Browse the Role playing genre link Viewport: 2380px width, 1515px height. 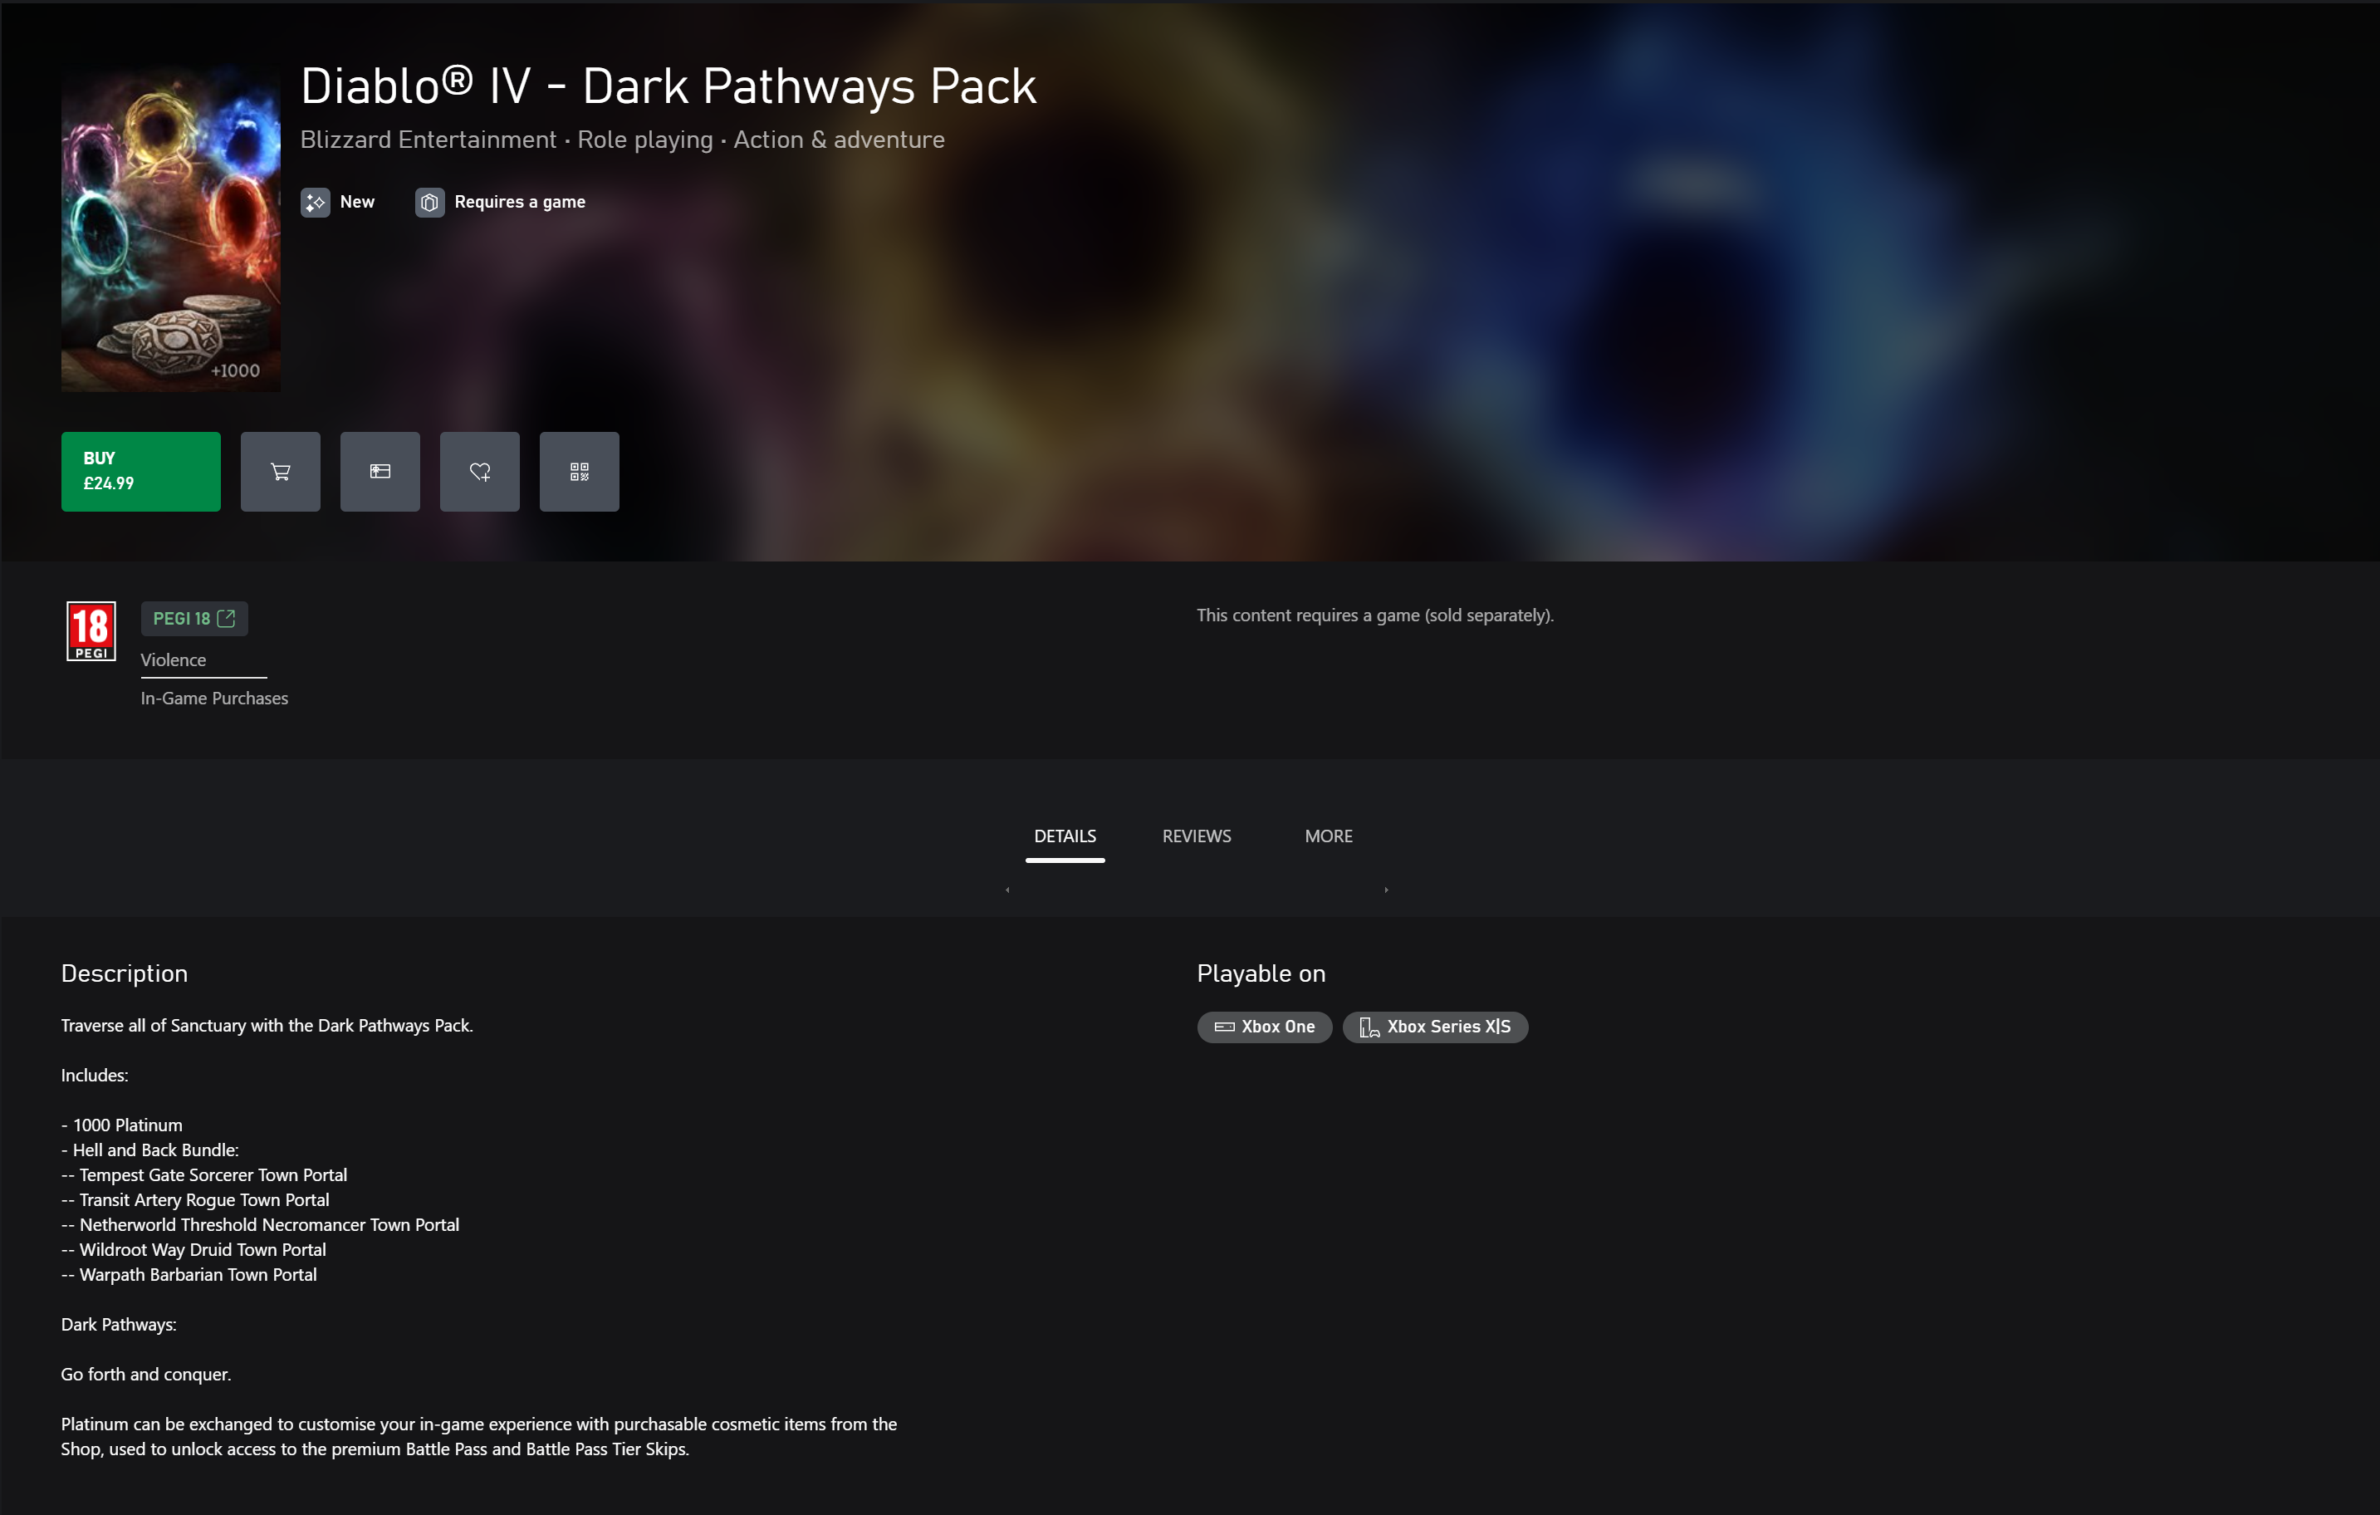[645, 140]
